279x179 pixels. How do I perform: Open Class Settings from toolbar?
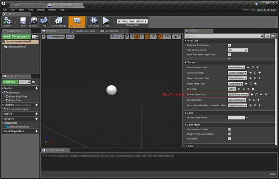click(58, 22)
